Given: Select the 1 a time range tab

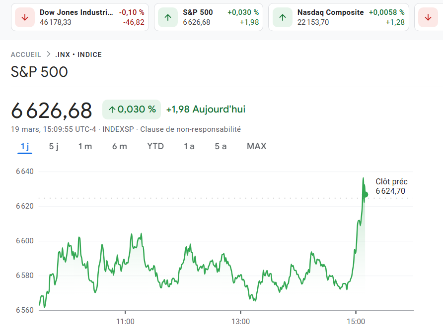Looking at the screenshot, I should [189, 146].
